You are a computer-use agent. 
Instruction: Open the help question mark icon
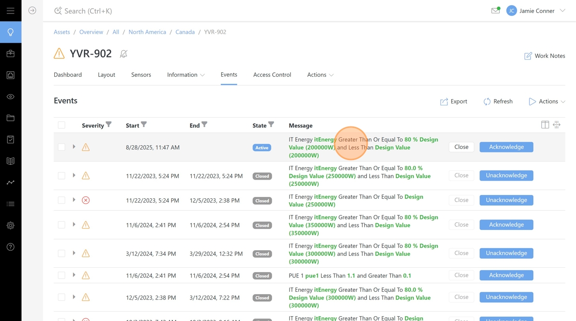[x=11, y=247]
